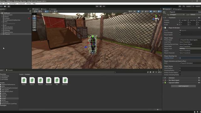Click the Inspector object cube icon
This screenshot has width=201, height=113.
(x=164, y=13)
